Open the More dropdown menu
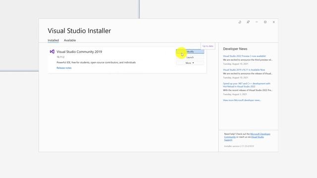 tap(190, 63)
